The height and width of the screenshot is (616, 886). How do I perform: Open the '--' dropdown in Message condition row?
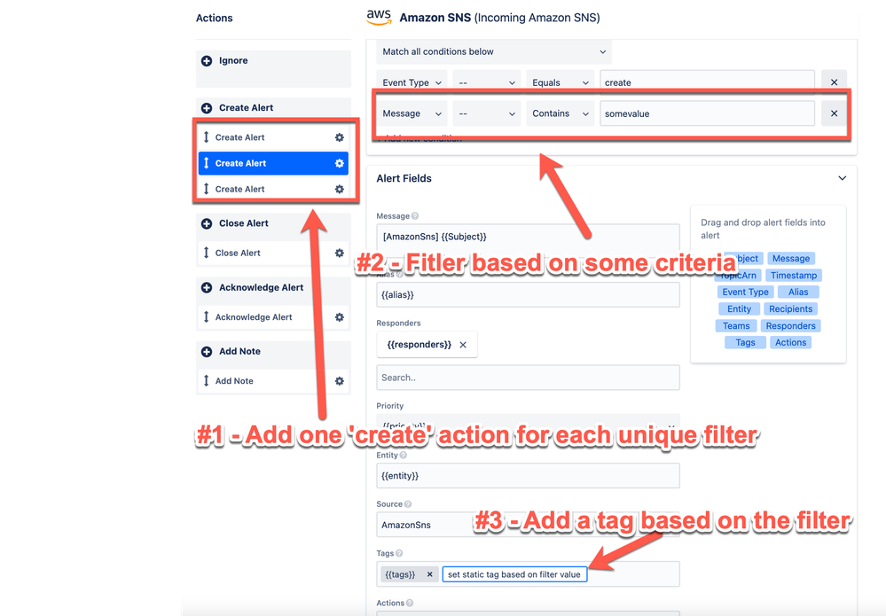tap(487, 113)
